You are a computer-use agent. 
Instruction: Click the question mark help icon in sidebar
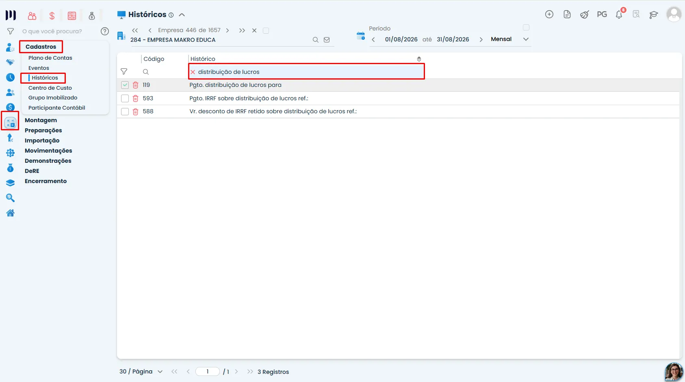click(x=105, y=31)
